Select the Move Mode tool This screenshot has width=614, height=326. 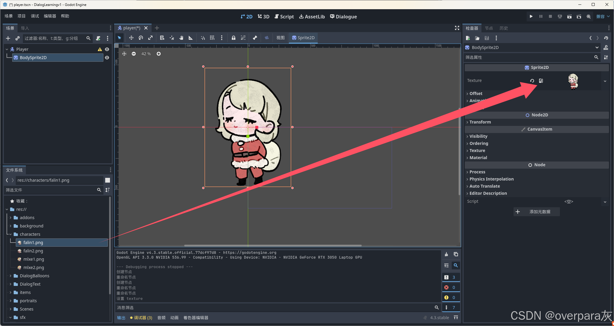pyautogui.click(x=131, y=38)
